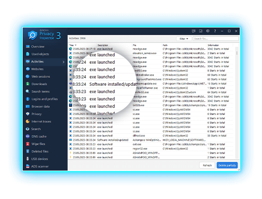Image resolution: width=262 pixels, height=199 pixels.
Task: Select the Browser data menu item
Action: coord(40,107)
